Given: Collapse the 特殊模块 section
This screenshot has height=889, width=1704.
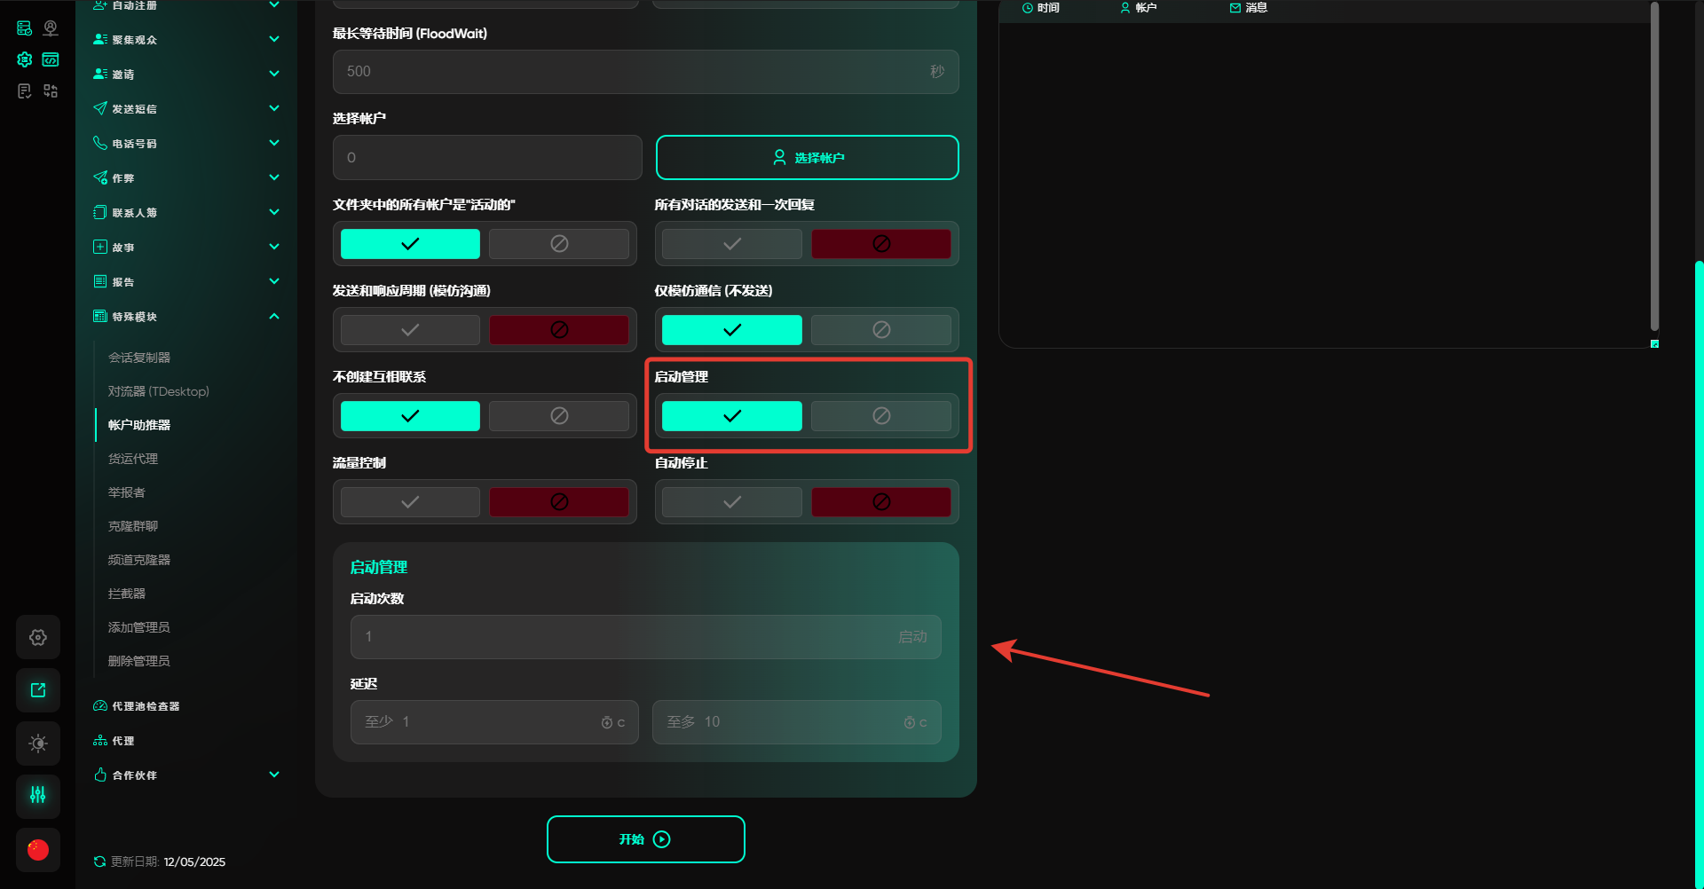Looking at the screenshot, I should coord(274,317).
